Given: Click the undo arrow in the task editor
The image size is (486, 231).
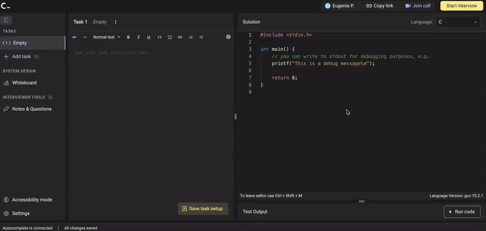Looking at the screenshot, I should pyautogui.click(x=74, y=37).
